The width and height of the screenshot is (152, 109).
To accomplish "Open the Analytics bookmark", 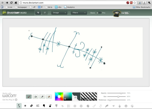I will pos(69,7).
